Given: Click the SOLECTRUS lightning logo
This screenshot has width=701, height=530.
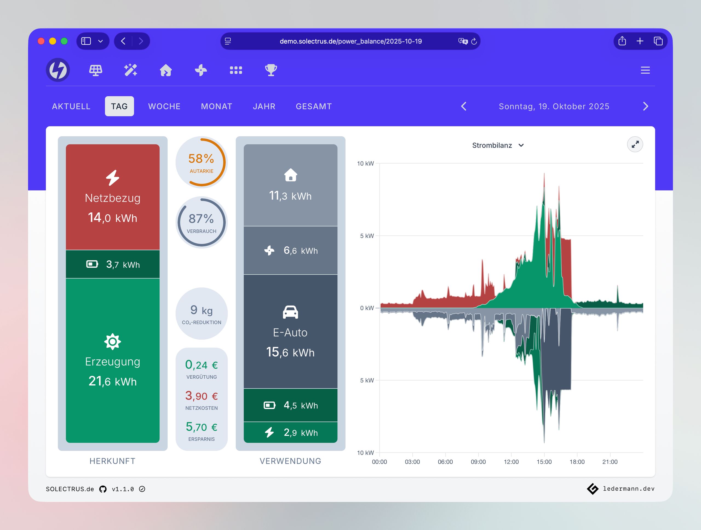Looking at the screenshot, I should [x=58, y=70].
